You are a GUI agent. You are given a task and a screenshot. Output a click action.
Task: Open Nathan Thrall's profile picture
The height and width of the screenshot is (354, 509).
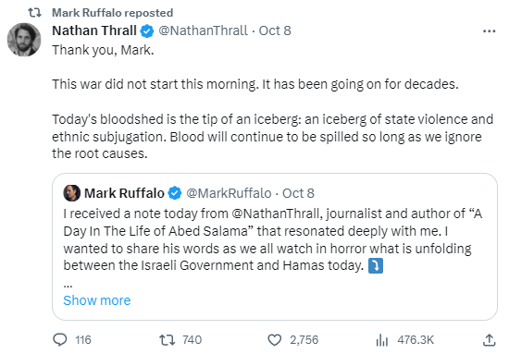pyautogui.click(x=24, y=40)
